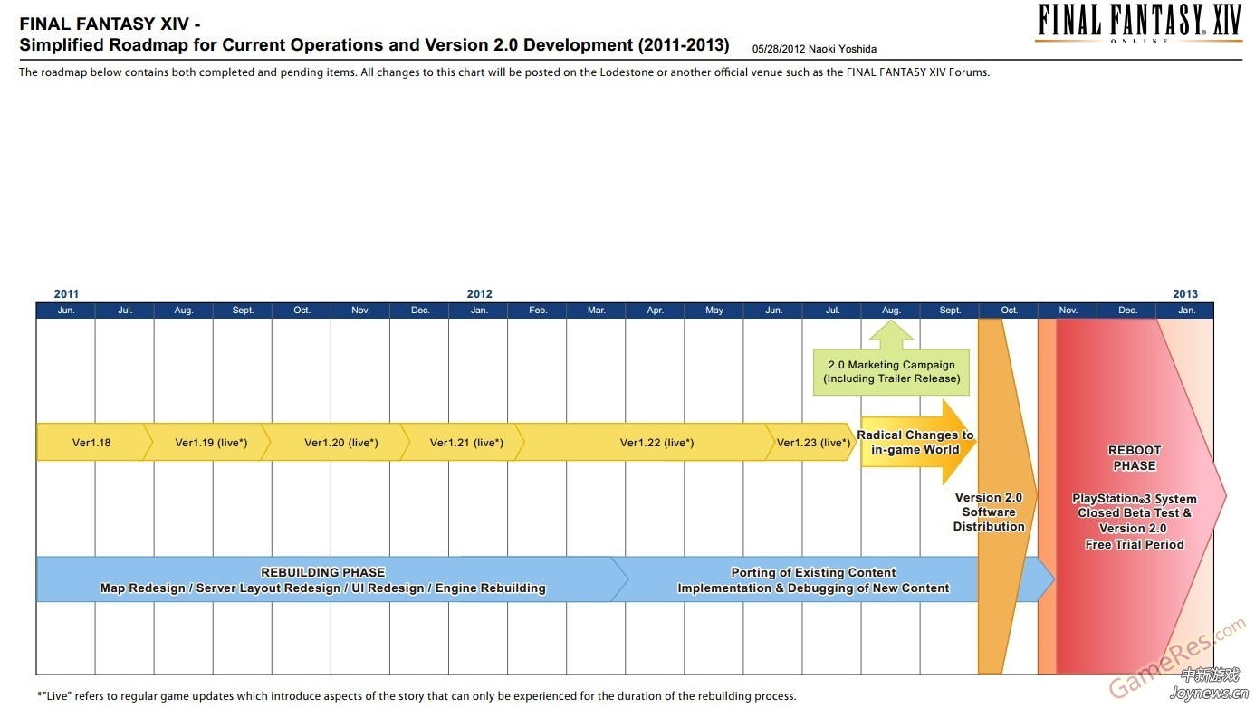Click the Nov. month header in 2011
The width and height of the screenshot is (1255, 708).
[x=360, y=311]
